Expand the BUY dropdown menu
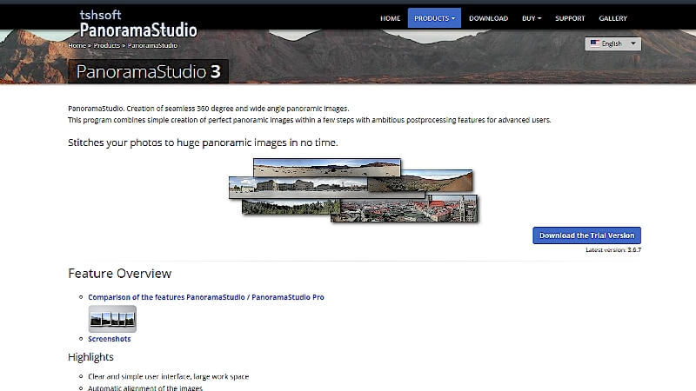696x391 pixels. pyautogui.click(x=532, y=18)
